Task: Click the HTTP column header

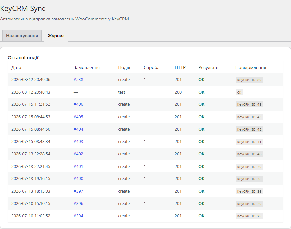Action: [x=180, y=67]
